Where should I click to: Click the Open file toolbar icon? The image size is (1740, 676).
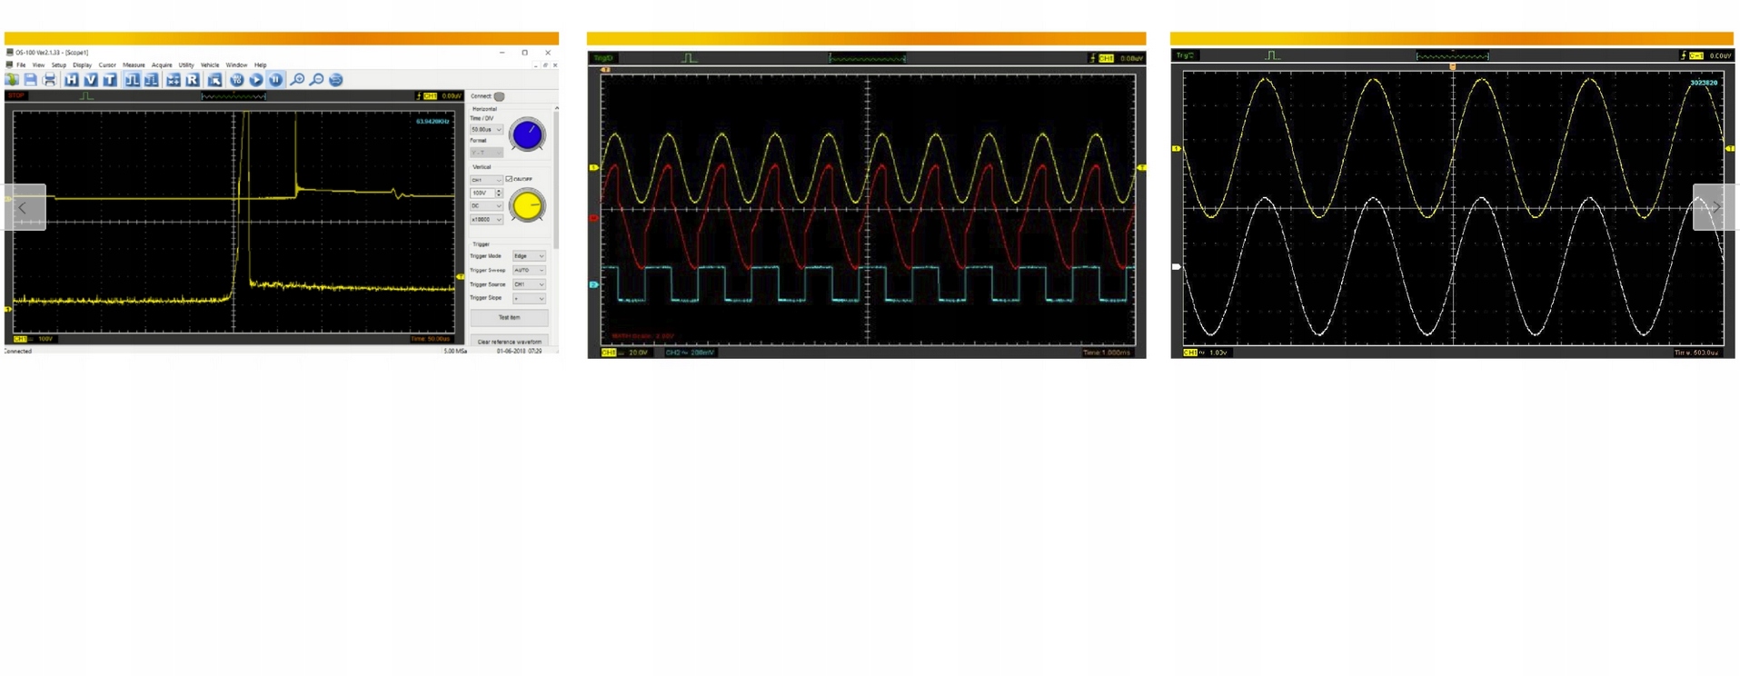12,80
